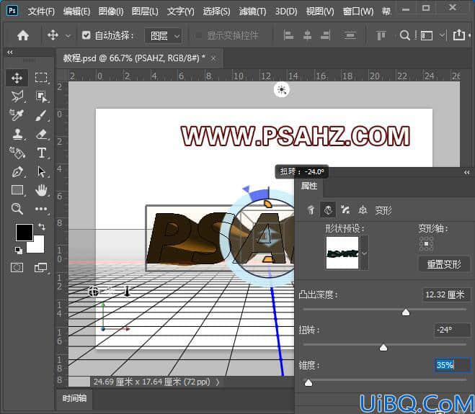
Task: Click the 锥度 slider handle
Action: (308, 382)
